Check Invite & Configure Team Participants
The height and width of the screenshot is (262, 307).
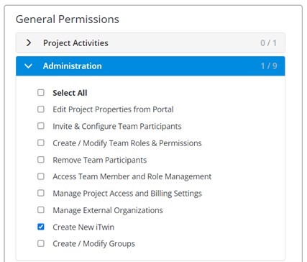(x=41, y=126)
